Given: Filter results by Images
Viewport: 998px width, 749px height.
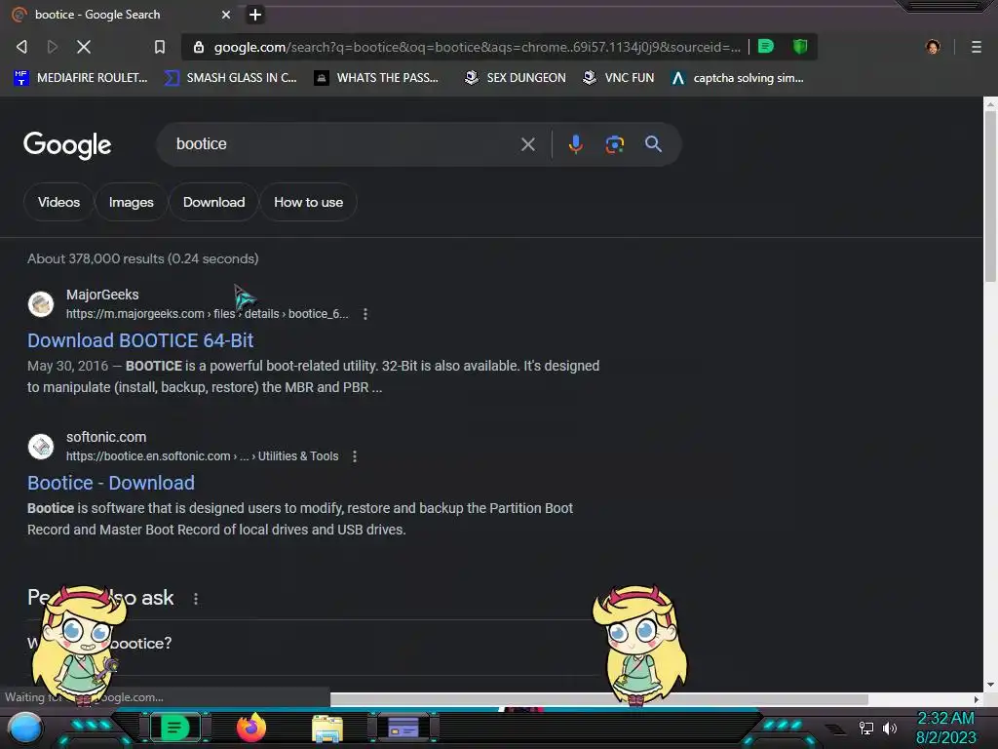Looking at the screenshot, I should coord(132,202).
